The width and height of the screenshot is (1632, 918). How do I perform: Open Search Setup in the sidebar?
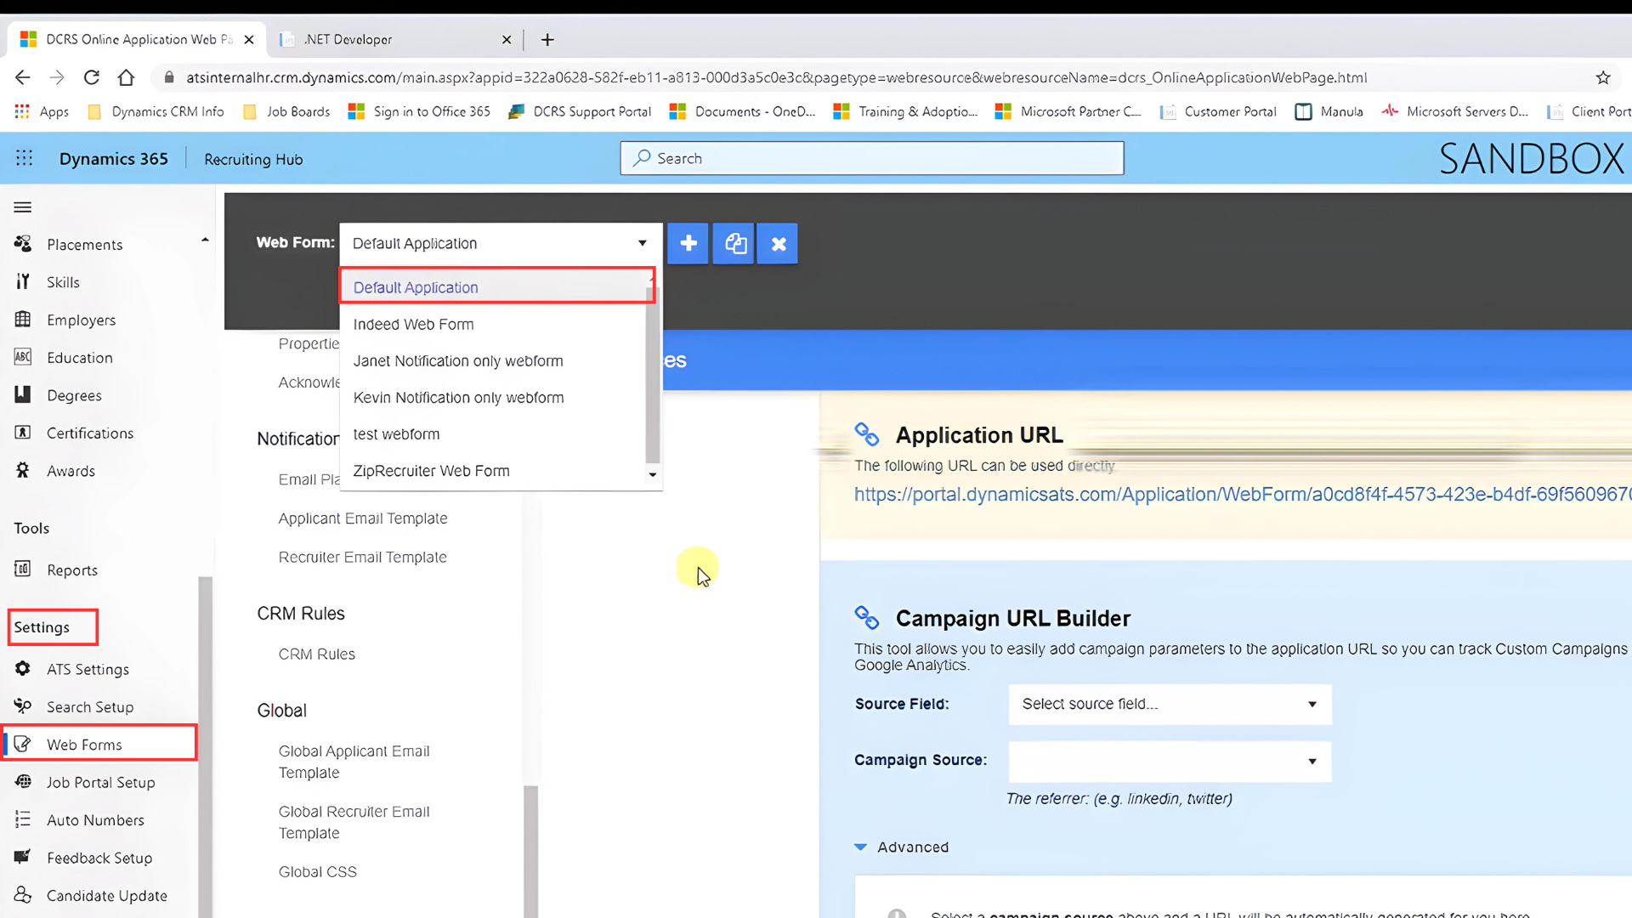coord(90,707)
